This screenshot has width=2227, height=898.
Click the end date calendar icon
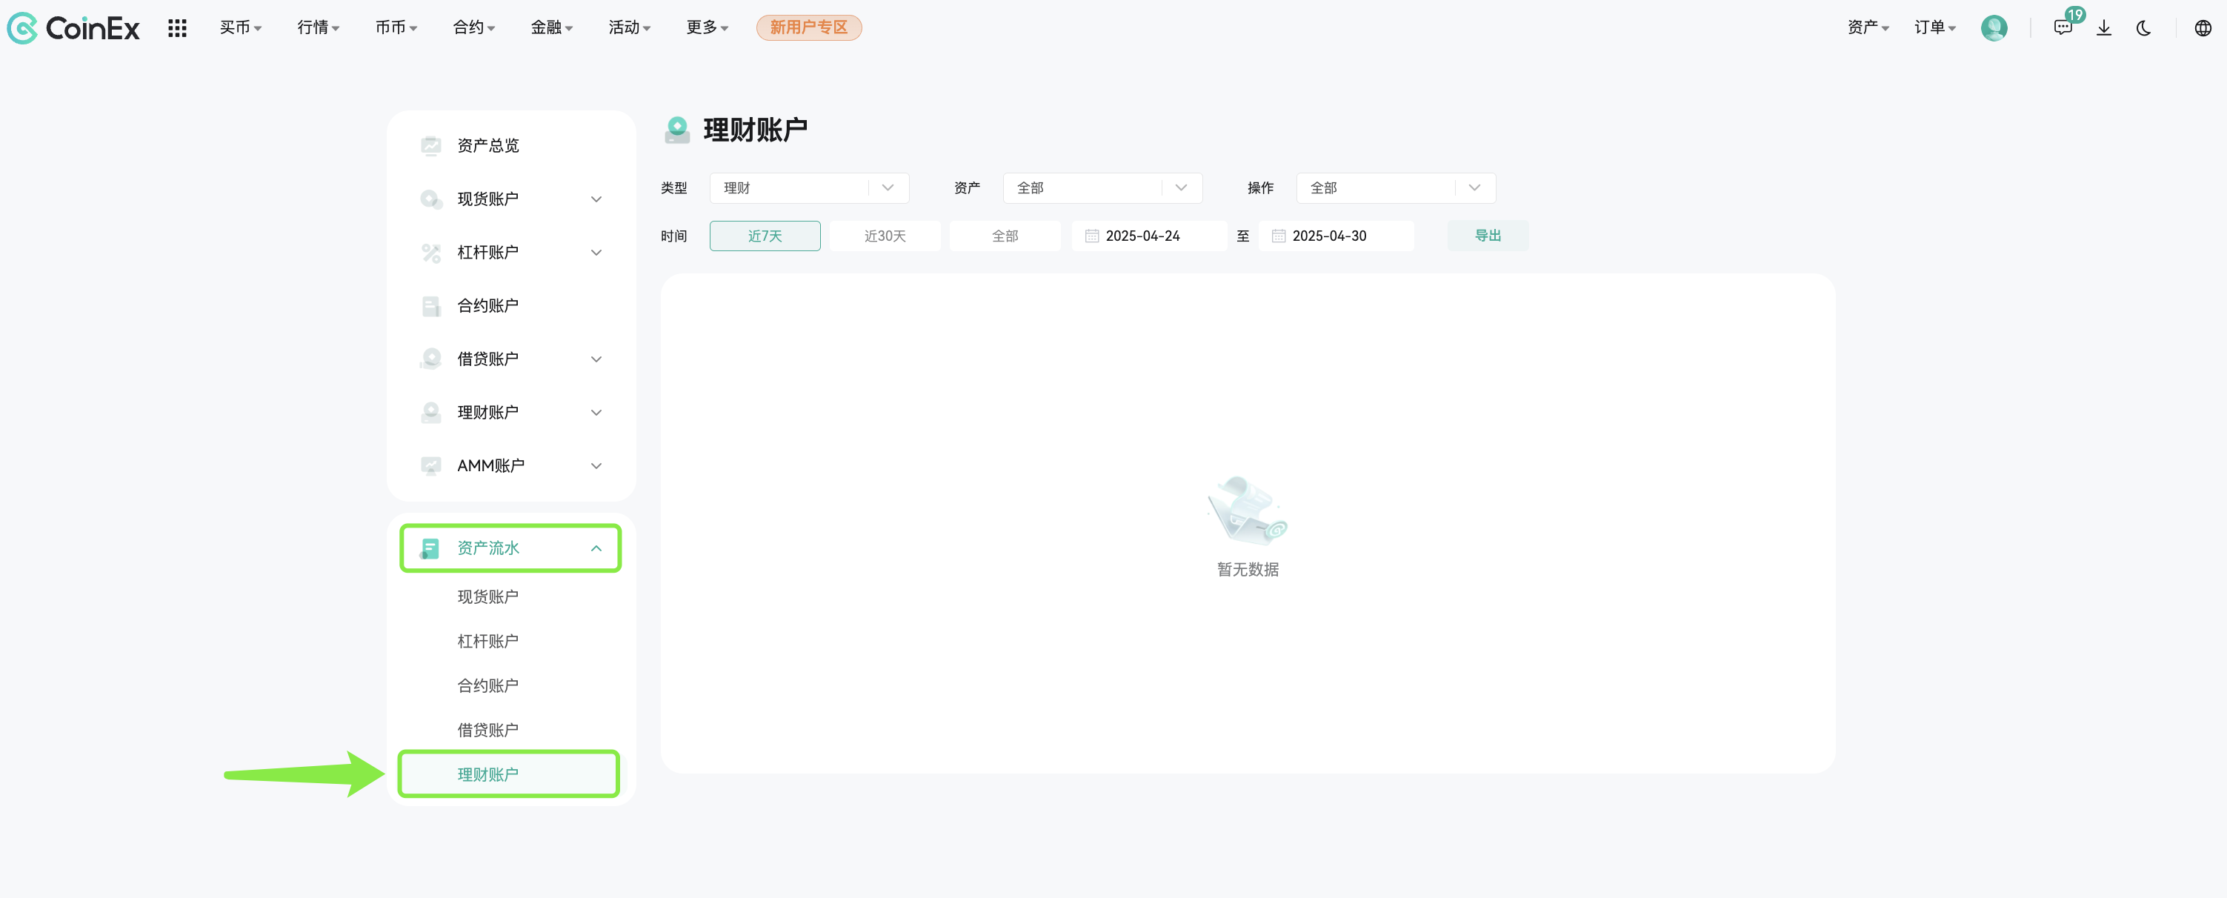(1279, 236)
